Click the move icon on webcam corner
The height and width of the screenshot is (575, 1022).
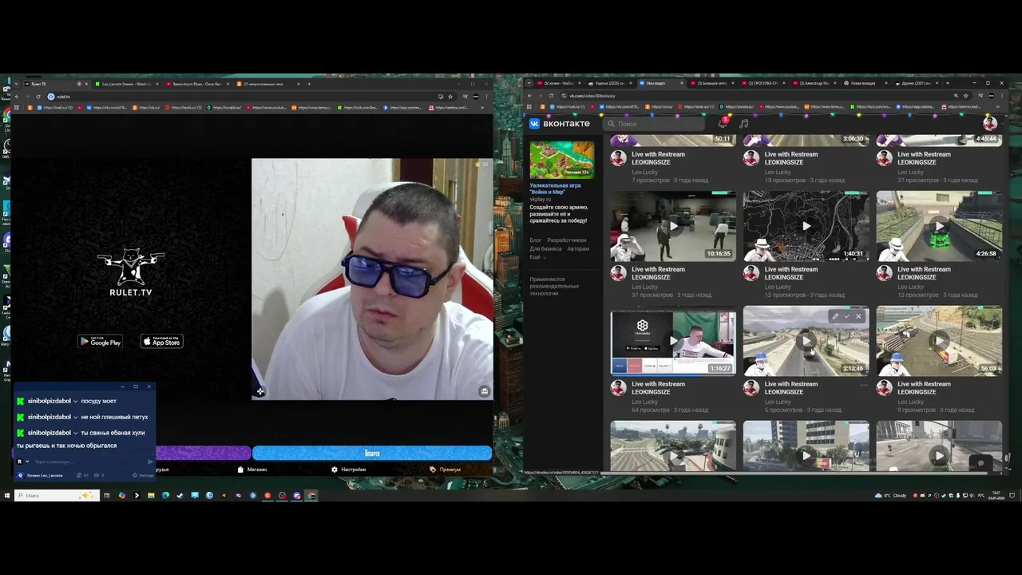[260, 391]
